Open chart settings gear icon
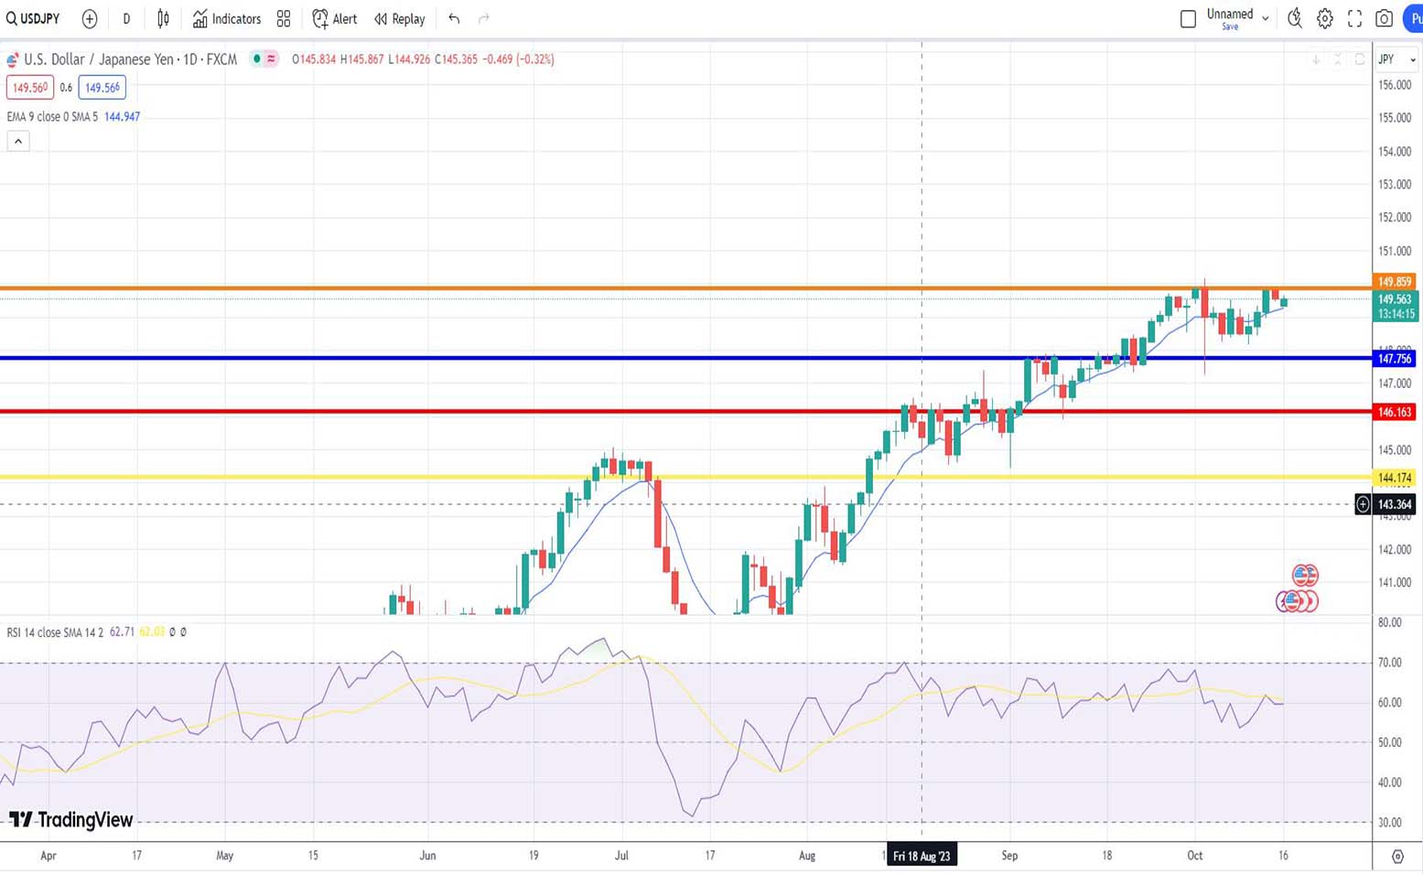 tap(1324, 18)
